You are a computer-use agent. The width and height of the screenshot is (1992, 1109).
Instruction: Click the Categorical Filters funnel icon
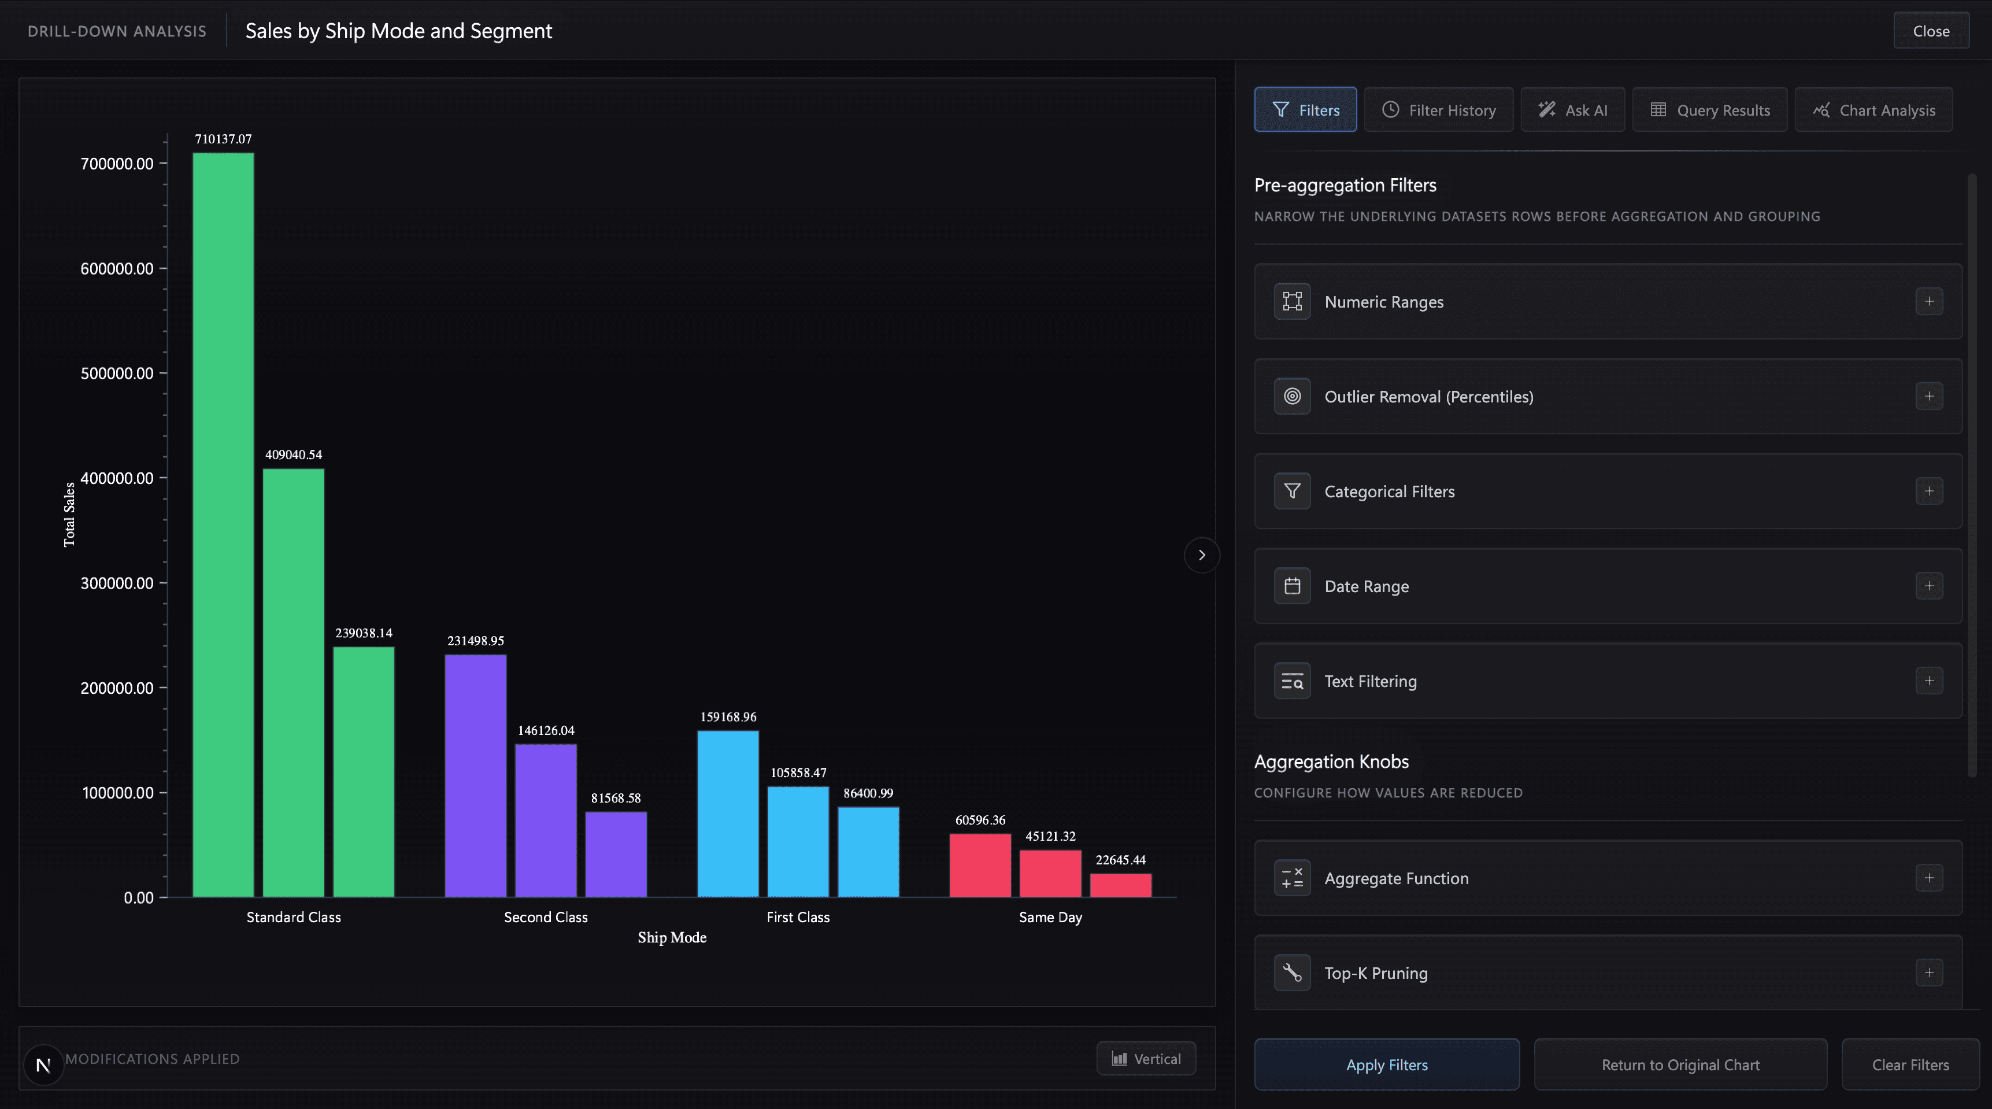(x=1292, y=491)
